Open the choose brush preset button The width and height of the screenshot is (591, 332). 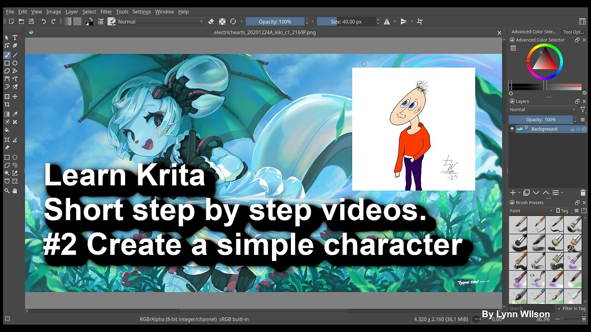[x=111, y=21]
